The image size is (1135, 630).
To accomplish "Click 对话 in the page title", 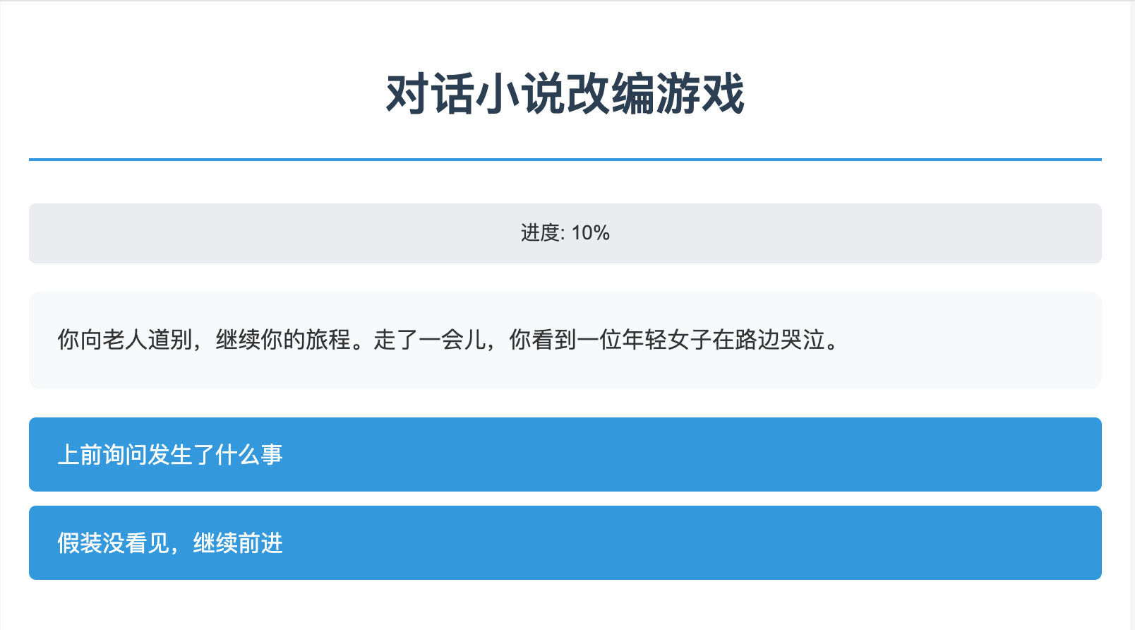I will [x=431, y=94].
